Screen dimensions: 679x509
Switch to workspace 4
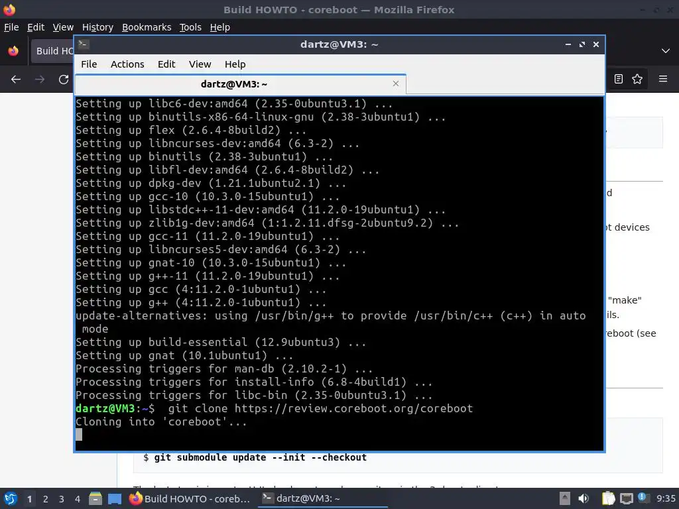coord(78,499)
